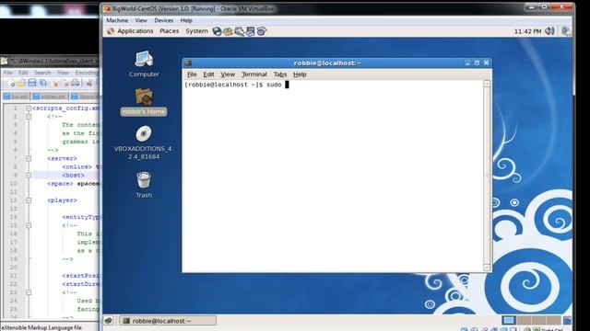Switch to the first workspace in switcher
Image resolution: width=590 pixels, height=331 pixels.
click(x=509, y=320)
